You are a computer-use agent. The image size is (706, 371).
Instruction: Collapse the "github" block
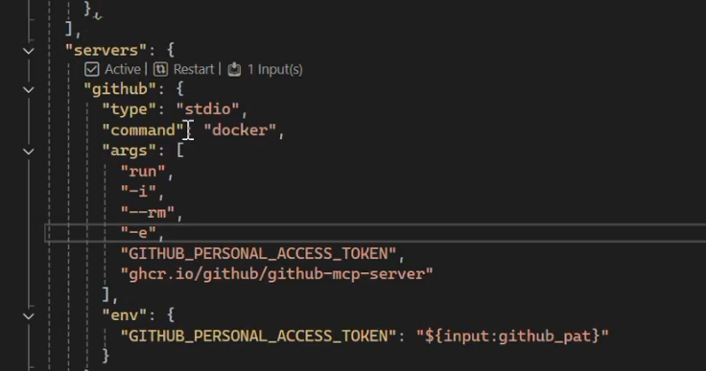tap(29, 89)
